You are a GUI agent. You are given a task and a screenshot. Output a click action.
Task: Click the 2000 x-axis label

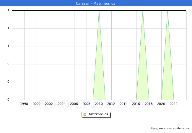(x=36, y=104)
